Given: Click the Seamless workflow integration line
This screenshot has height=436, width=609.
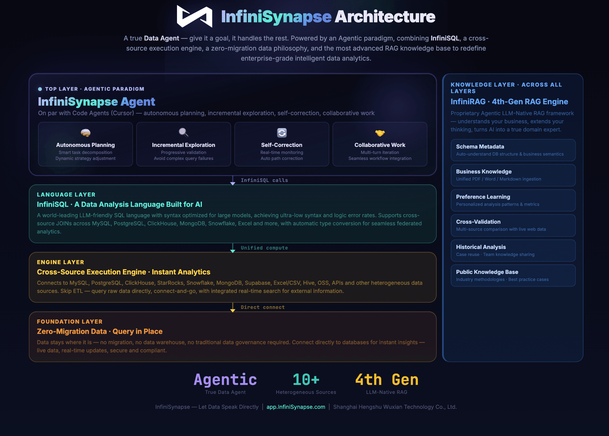Looking at the screenshot, I should pyautogui.click(x=380, y=159).
